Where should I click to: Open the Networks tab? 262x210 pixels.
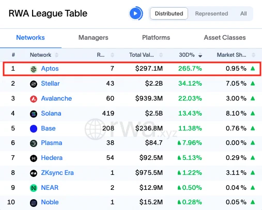tap(30, 38)
